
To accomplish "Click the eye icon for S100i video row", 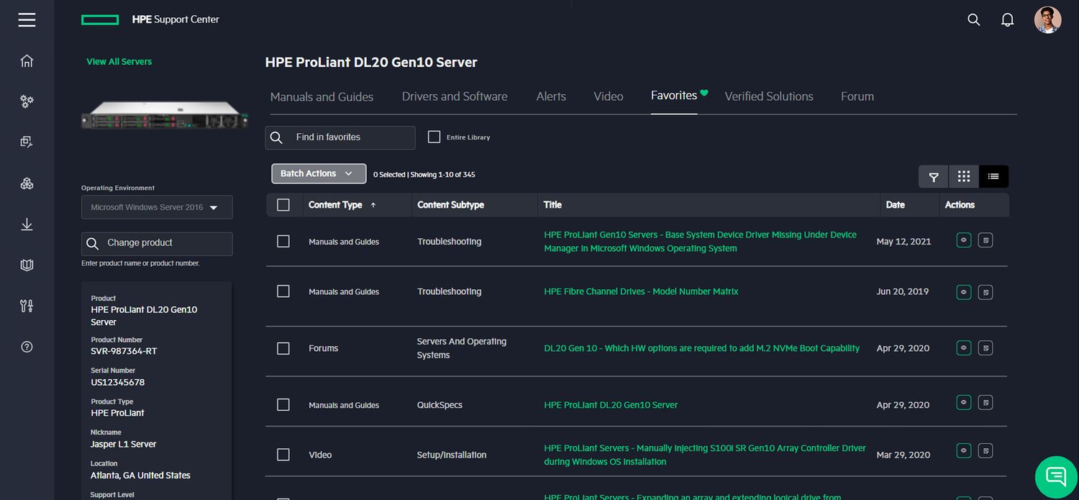I will [x=964, y=450].
